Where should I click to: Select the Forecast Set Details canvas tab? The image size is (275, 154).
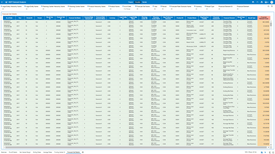pos(73,152)
